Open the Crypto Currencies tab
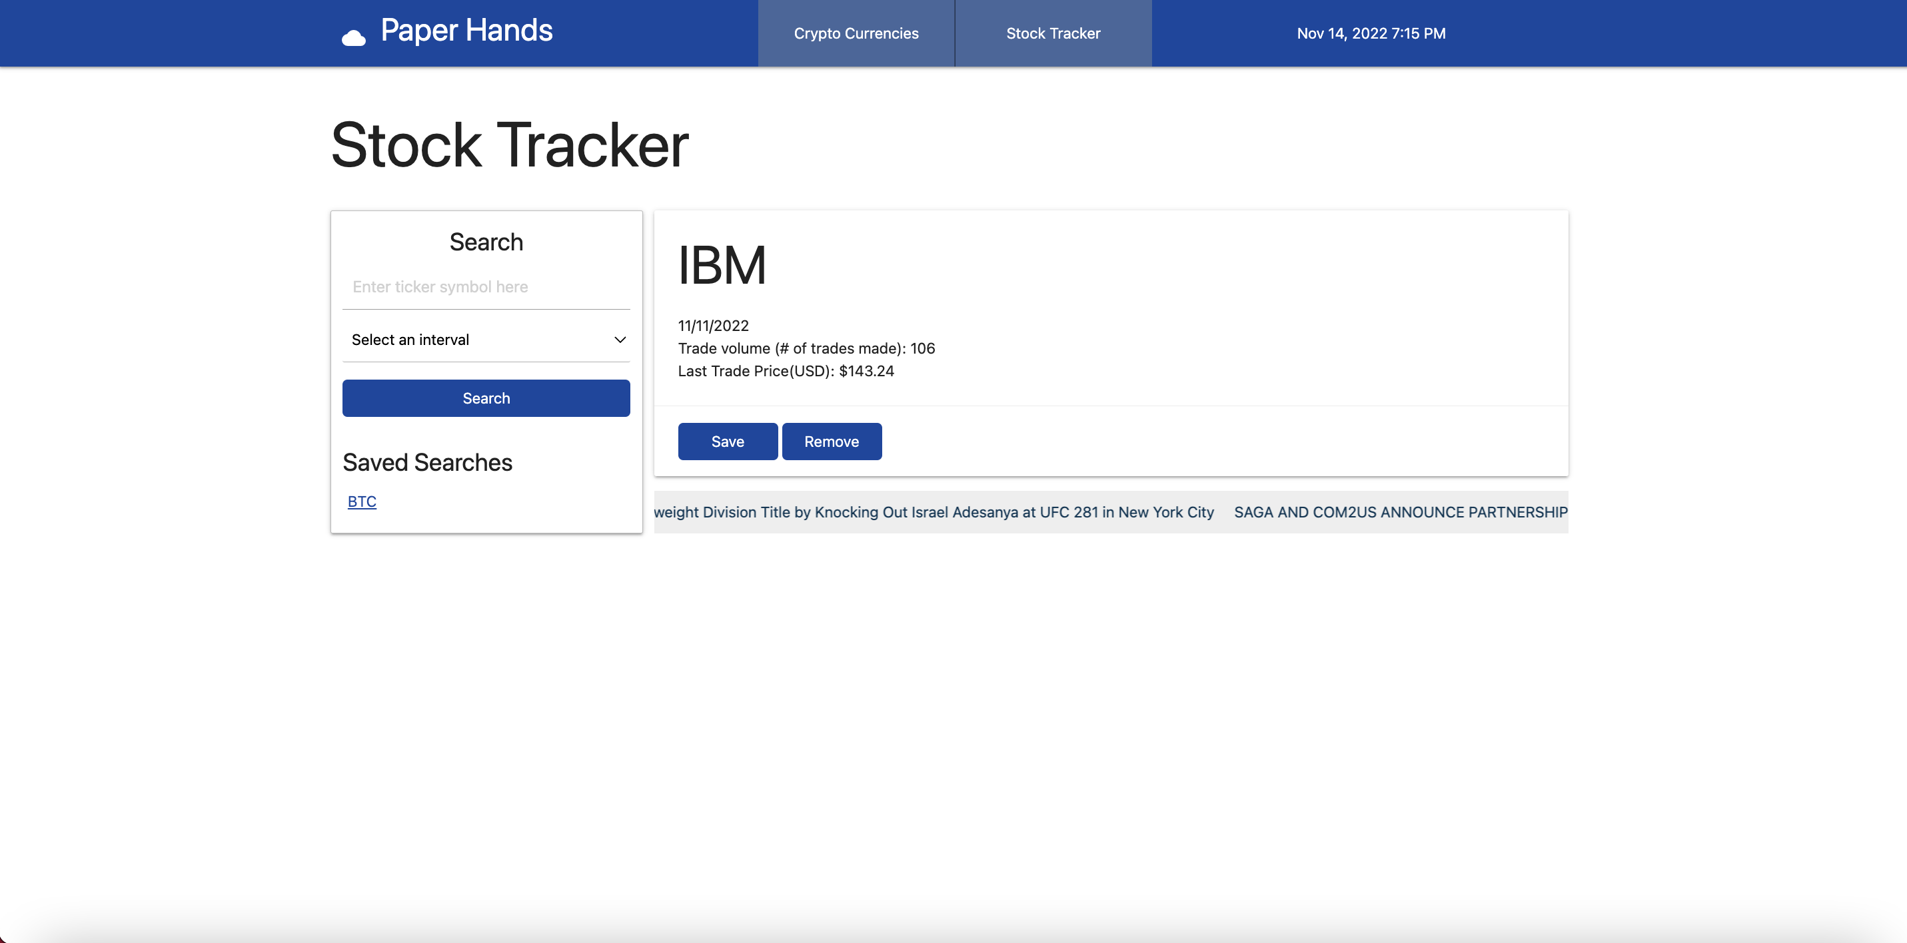The width and height of the screenshot is (1907, 943). pyautogui.click(x=856, y=33)
